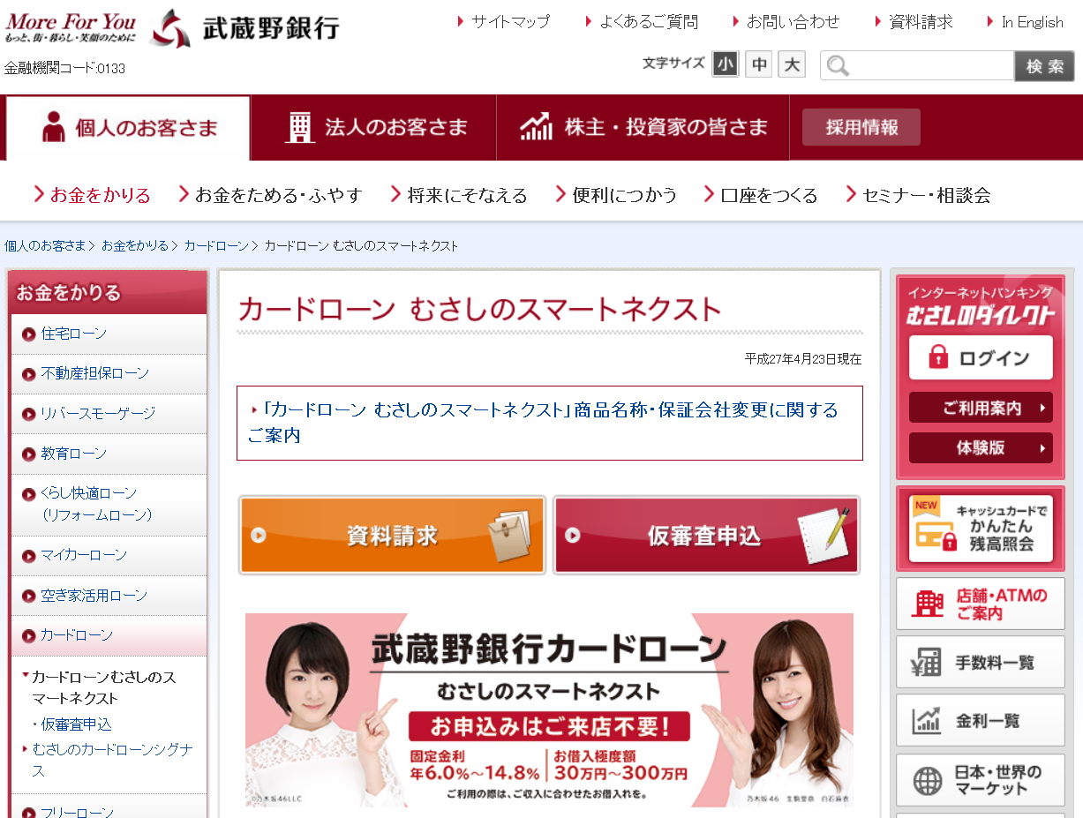Switch to 法人のお客さま tab
This screenshot has width=1083, height=818.
click(373, 128)
